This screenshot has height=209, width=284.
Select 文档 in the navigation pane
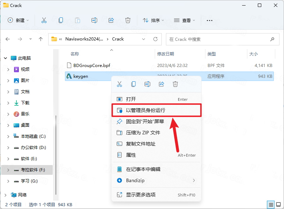click(25, 92)
